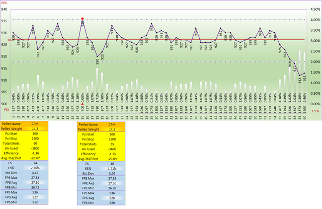Image resolution: width=322 pixels, height=209 pixels.
Task: Click shot number 30 on the bottom axis
Action: click(156, 117)
